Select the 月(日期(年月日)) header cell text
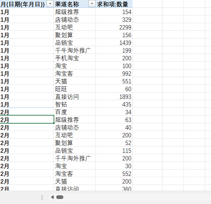 pyautogui.click(x=22, y=4)
